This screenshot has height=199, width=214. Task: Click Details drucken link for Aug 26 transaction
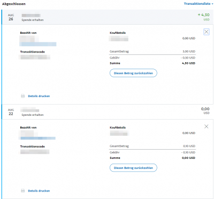(x=39, y=96)
